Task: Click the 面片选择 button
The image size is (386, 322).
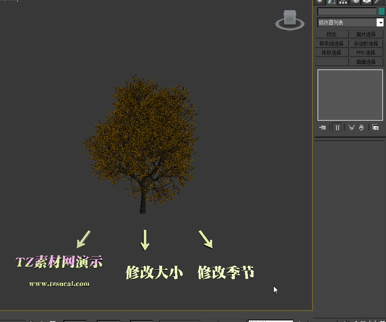Action: coord(366,34)
